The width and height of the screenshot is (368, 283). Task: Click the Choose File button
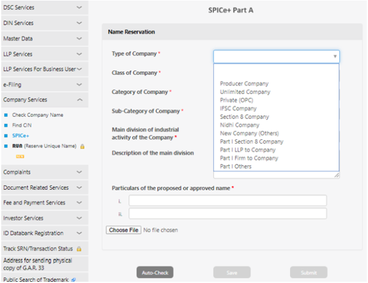click(123, 230)
